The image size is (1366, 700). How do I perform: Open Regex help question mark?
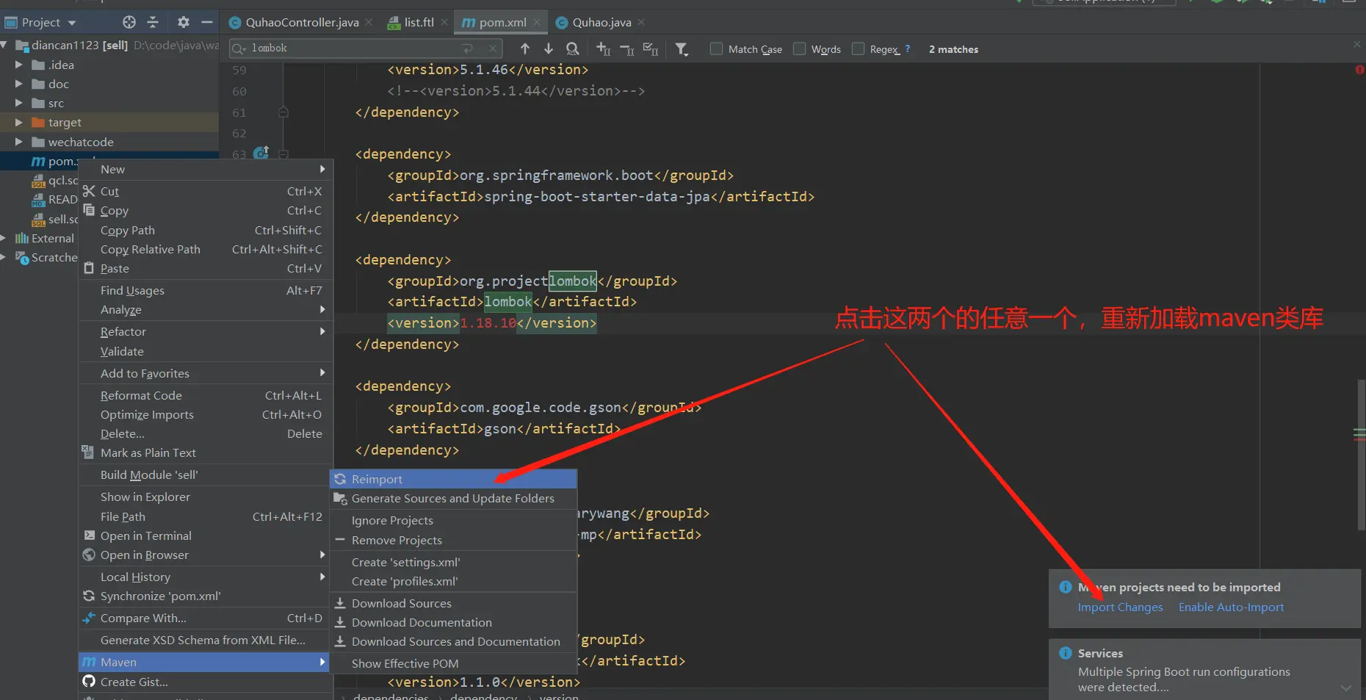click(908, 48)
